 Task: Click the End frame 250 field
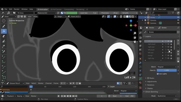tap(130, 96)
